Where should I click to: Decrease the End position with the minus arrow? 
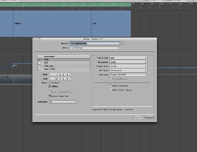pyautogui.click(x=50, y=79)
